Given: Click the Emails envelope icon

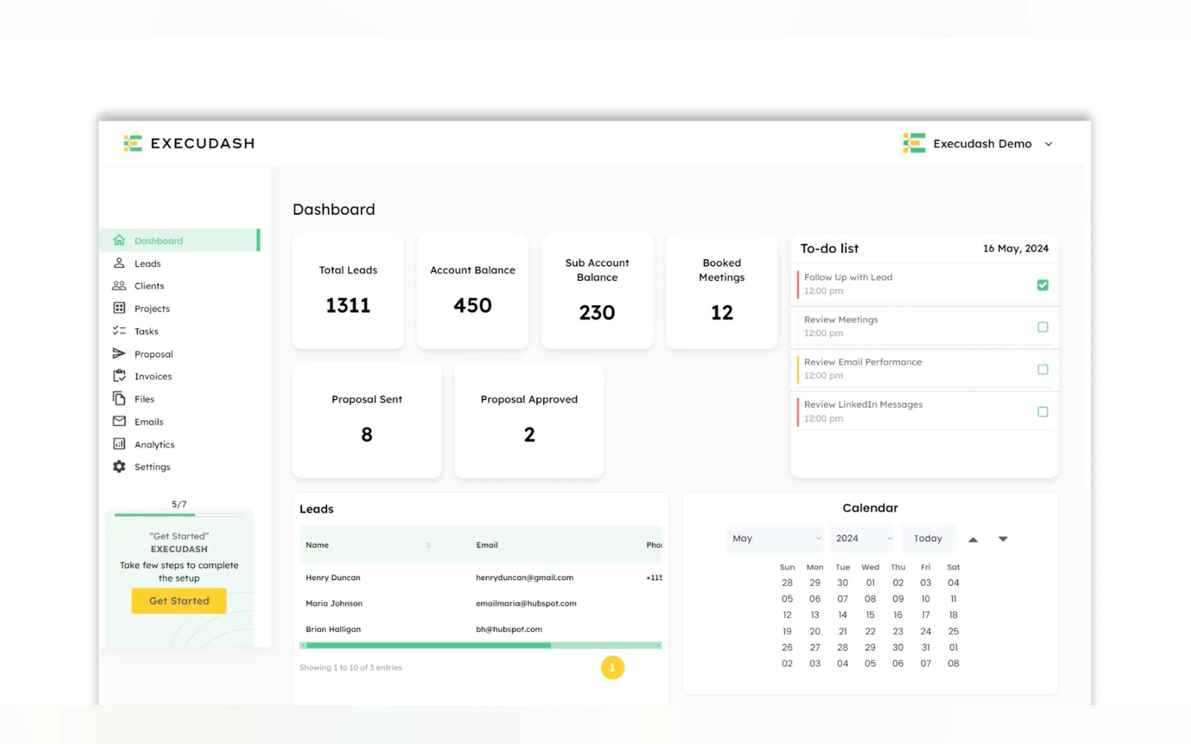Looking at the screenshot, I should [119, 421].
